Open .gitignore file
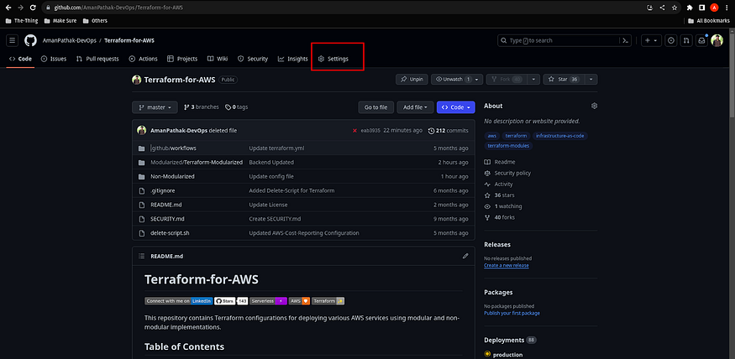 click(x=163, y=190)
